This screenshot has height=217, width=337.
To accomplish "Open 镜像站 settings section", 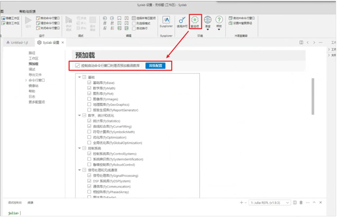I will tap(34, 86).
